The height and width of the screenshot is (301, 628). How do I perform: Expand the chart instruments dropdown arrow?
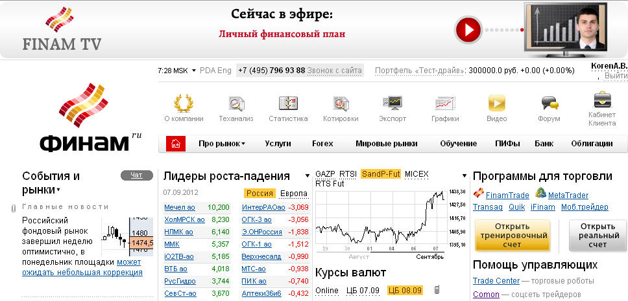pyautogui.click(x=465, y=176)
